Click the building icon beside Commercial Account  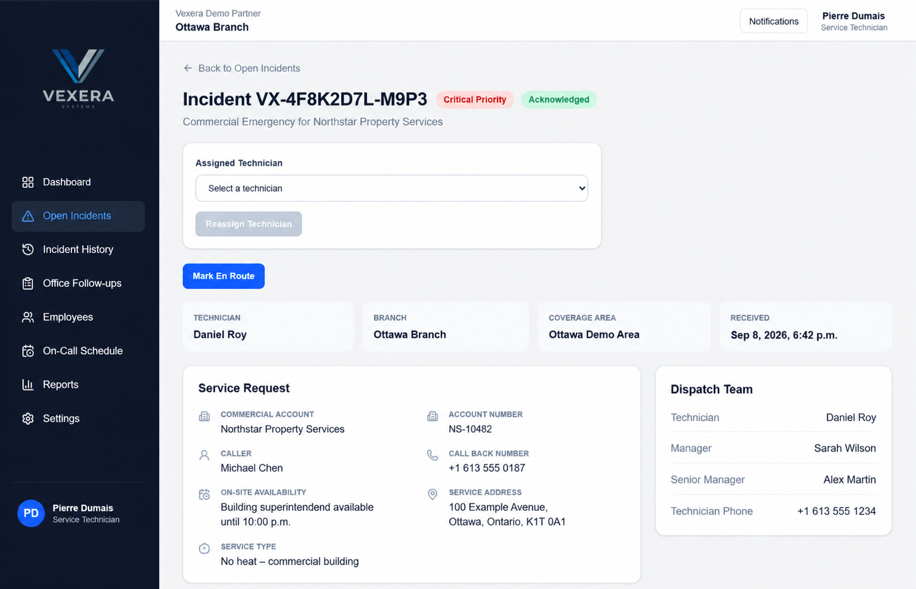204,417
